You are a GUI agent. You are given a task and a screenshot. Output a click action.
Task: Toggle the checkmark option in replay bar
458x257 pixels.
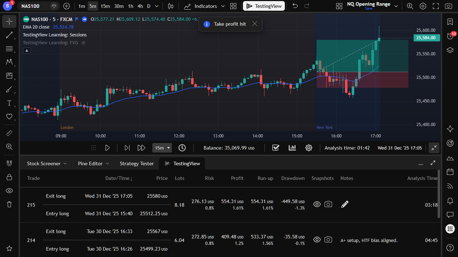click(x=276, y=148)
